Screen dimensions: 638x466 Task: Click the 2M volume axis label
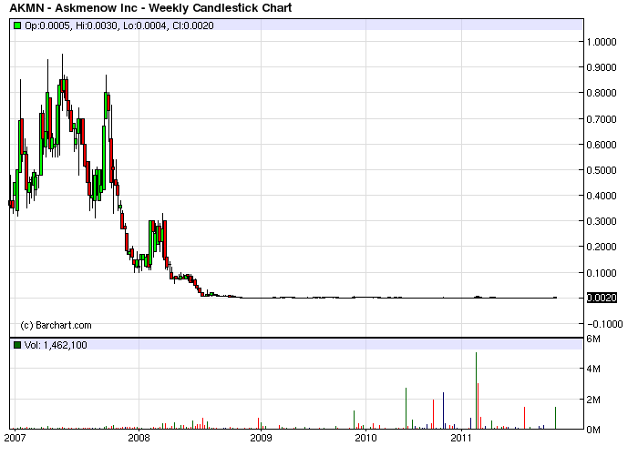pyautogui.click(x=593, y=400)
